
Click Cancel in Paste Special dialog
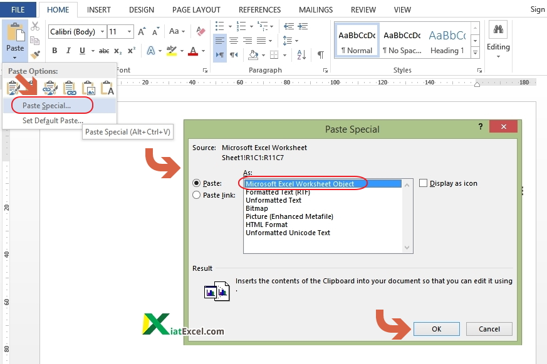click(489, 329)
